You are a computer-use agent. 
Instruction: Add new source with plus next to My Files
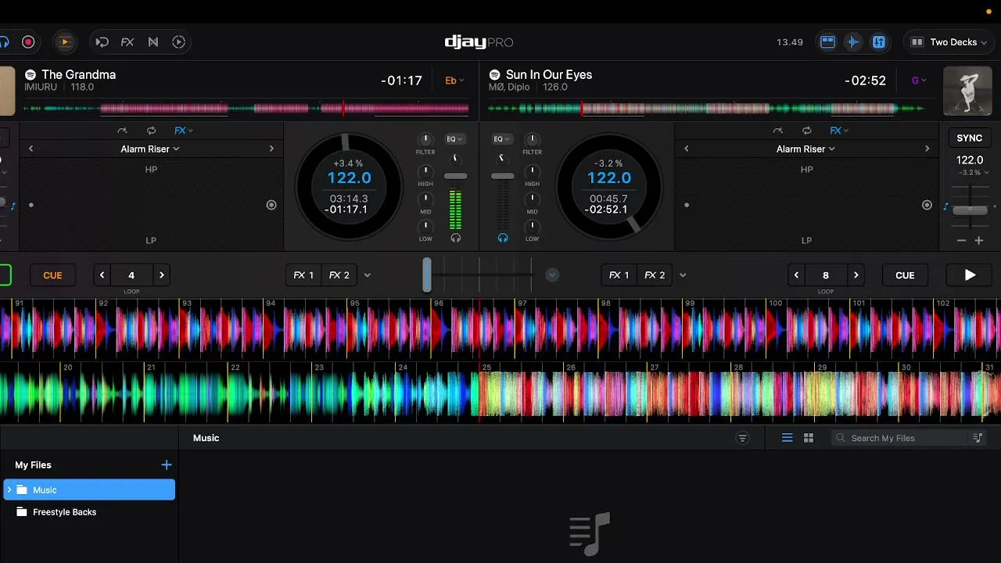[x=166, y=464]
